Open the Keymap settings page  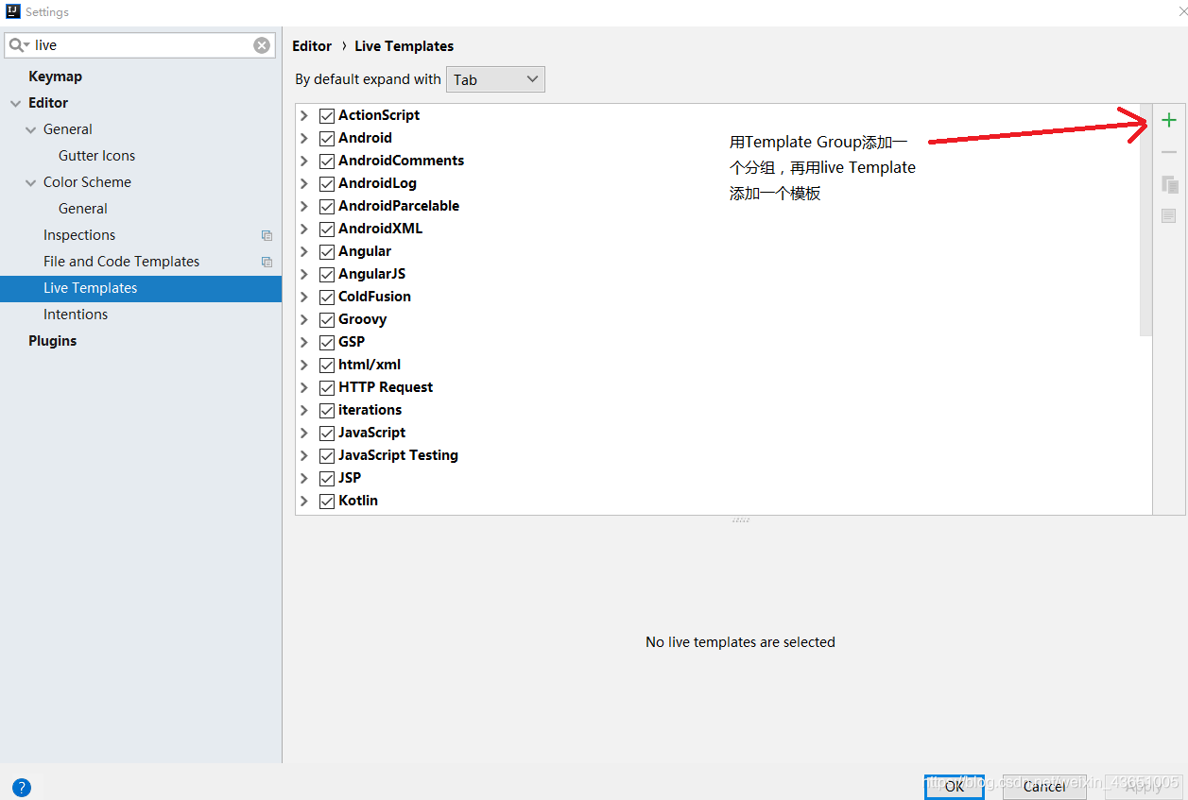(x=55, y=77)
